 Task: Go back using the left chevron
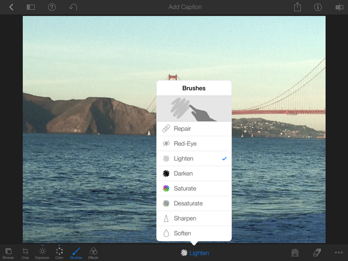[x=11, y=7]
